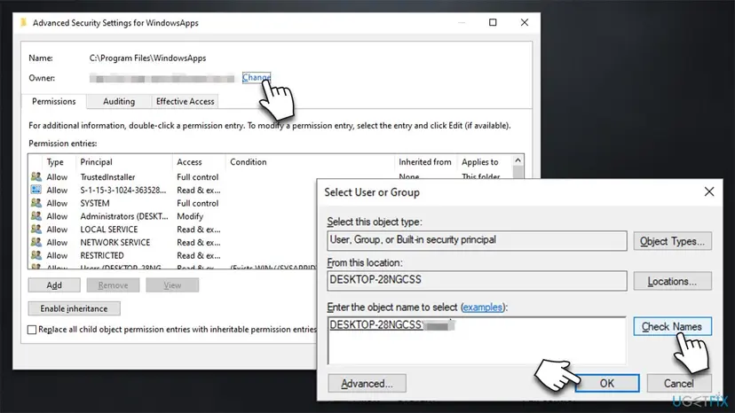Sort entries by Access column header
The width and height of the screenshot is (735, 413).
tap(199, 162)
